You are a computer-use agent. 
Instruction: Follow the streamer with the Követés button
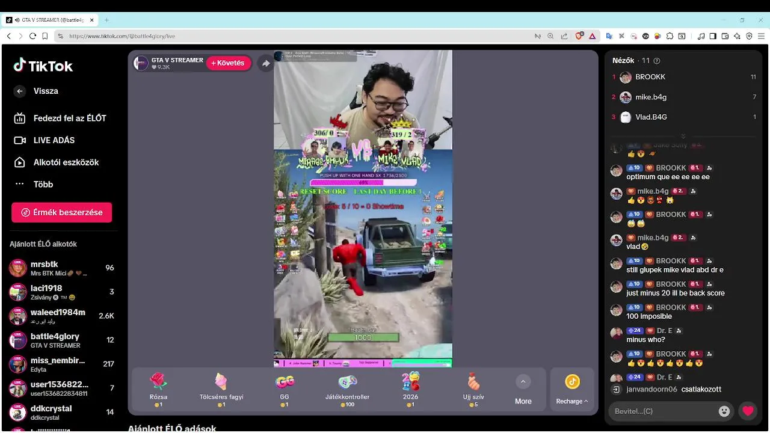click(x=229, y=63)
